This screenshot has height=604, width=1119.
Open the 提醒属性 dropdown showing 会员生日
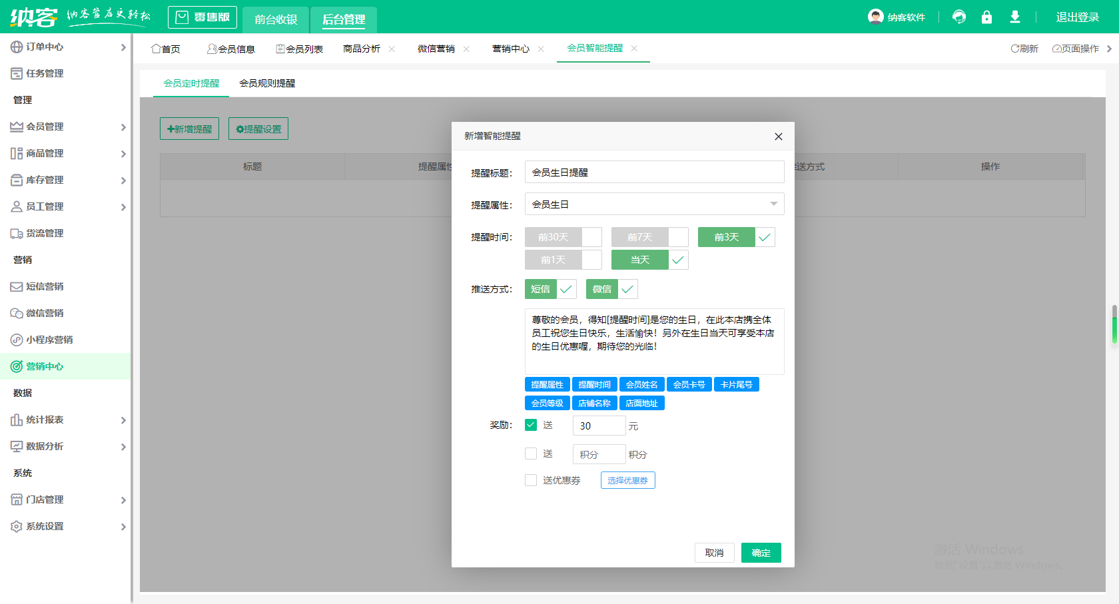(x=655, y=204)
